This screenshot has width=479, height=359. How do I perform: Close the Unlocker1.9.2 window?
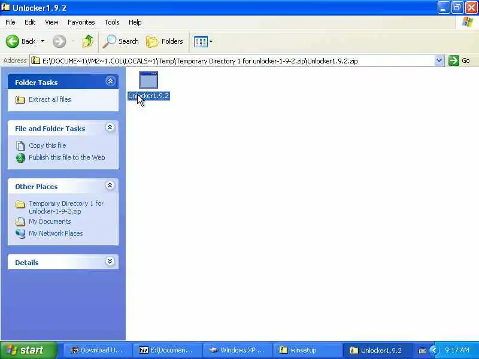(x=471, y=7)
